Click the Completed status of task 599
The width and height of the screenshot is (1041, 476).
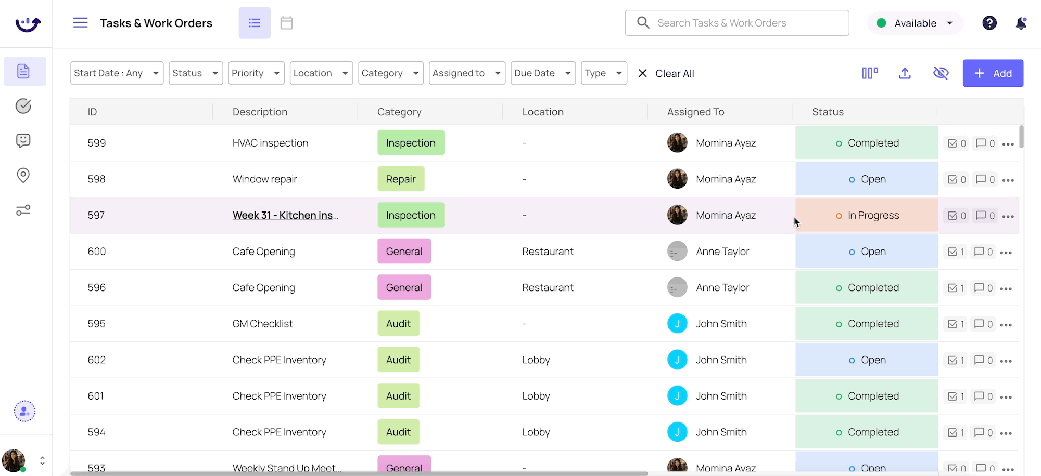[867, 143]
